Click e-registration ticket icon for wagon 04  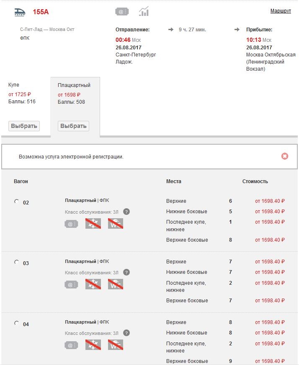coord(71,345)
